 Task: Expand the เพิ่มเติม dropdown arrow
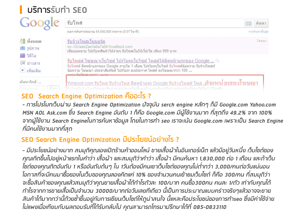pos(23,70)
